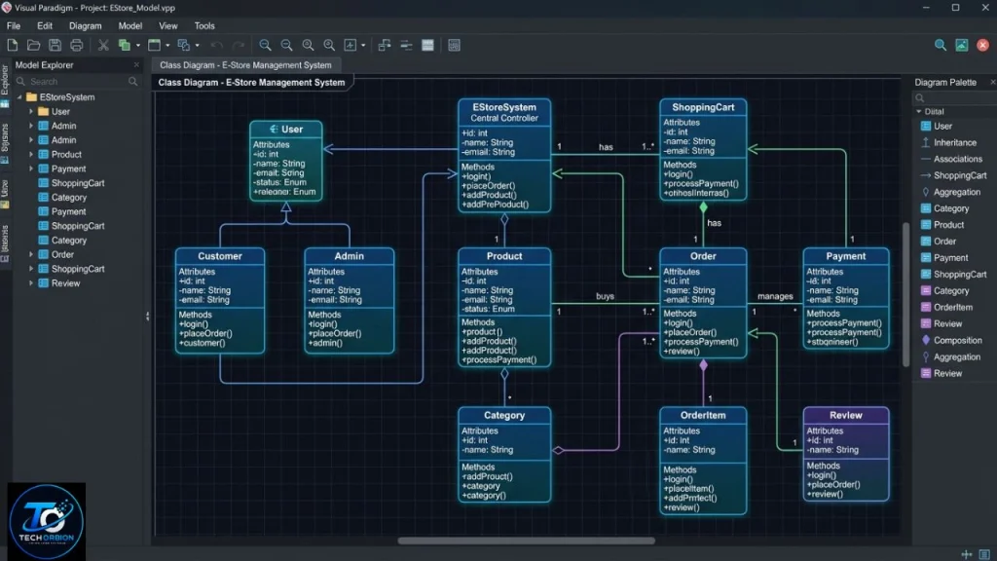This screenshot has width=997, height=561.
Task: Click the calculator-style toolbar icon
Action: click(x=454, y=45)
